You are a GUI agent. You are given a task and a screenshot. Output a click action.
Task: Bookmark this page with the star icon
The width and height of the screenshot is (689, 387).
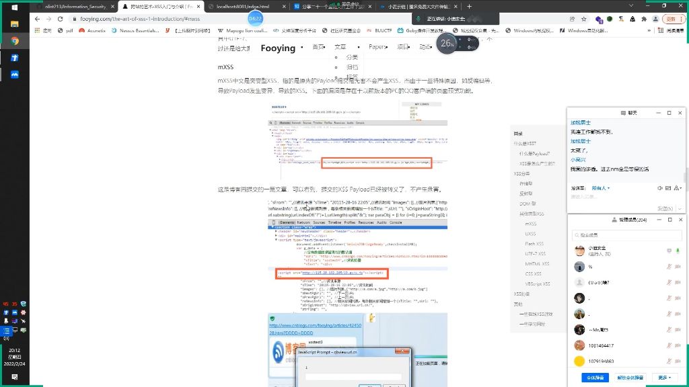(x=584, y=19)
